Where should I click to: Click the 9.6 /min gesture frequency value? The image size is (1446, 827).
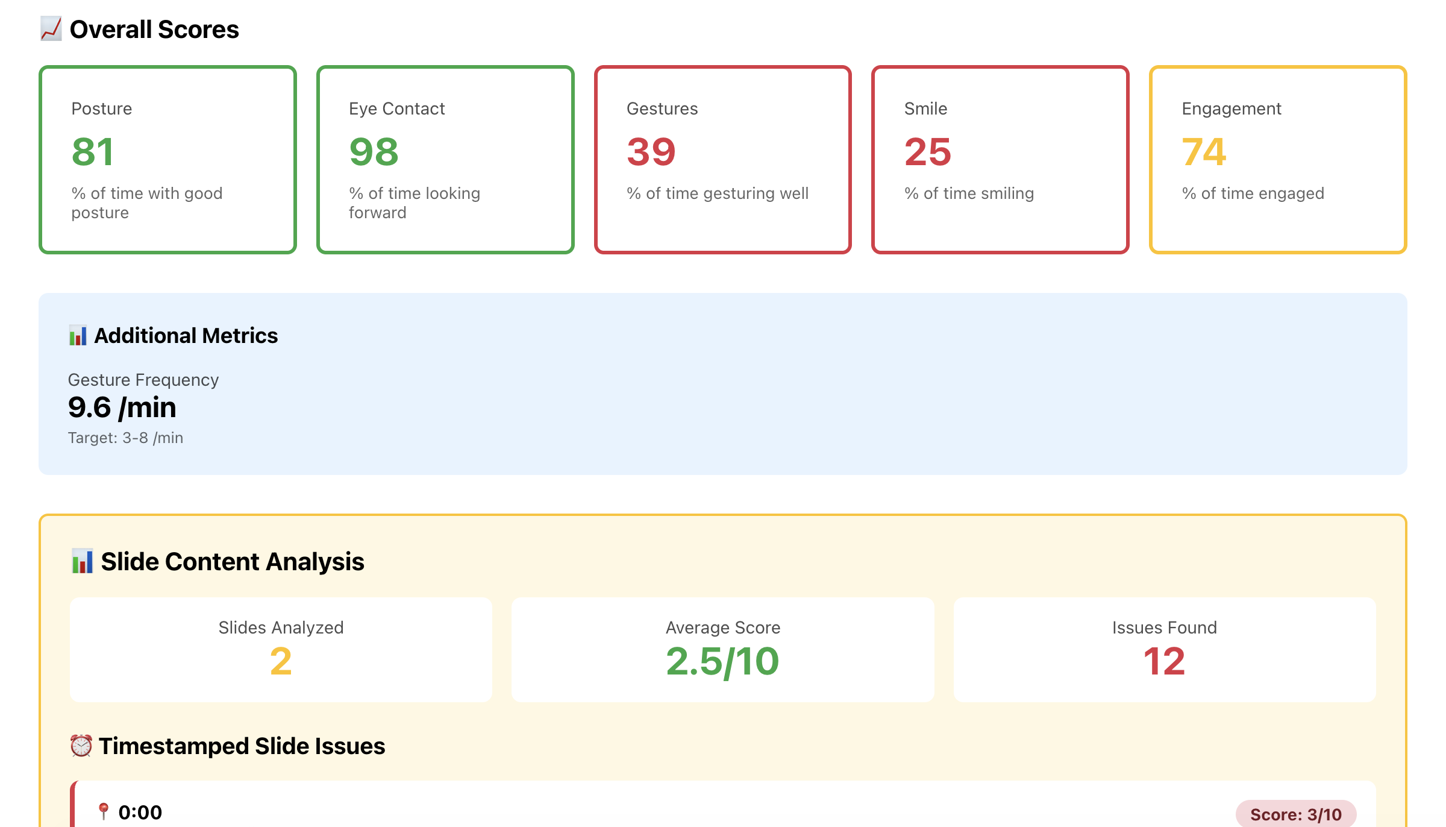[122, 407]
